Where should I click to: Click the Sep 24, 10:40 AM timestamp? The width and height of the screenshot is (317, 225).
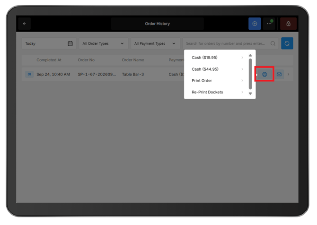[53, 75]
